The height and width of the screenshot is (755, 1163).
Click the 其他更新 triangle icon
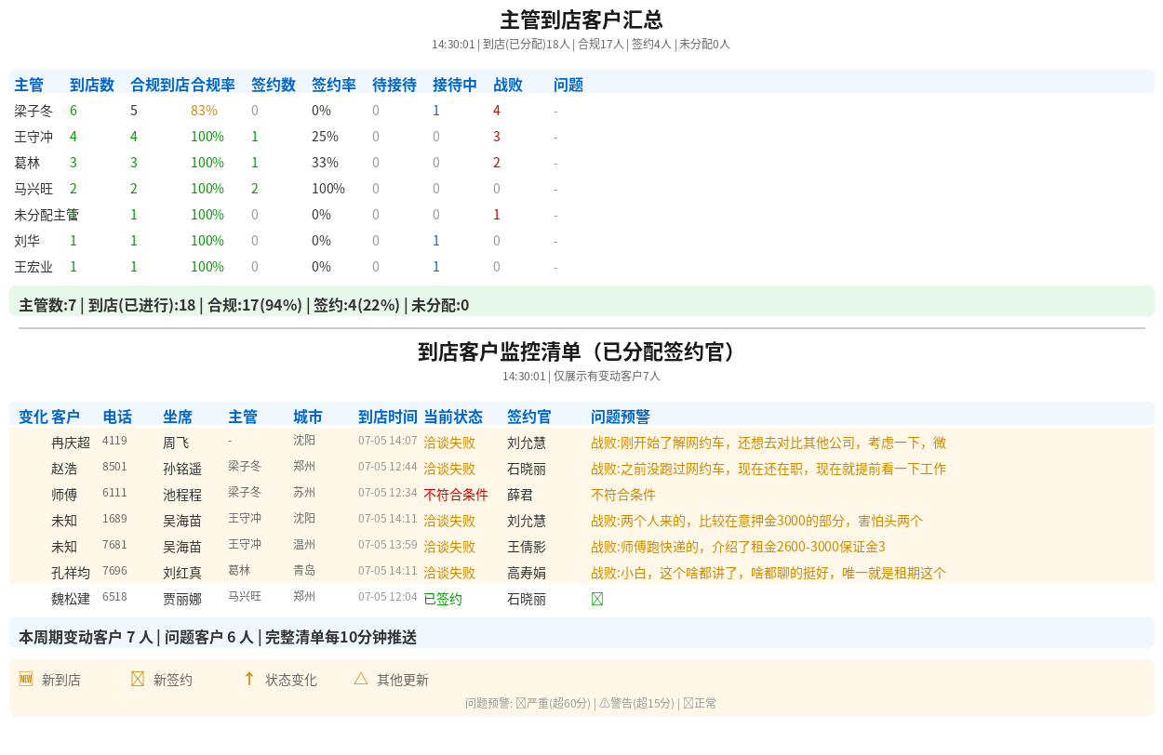tap(361, 679)
